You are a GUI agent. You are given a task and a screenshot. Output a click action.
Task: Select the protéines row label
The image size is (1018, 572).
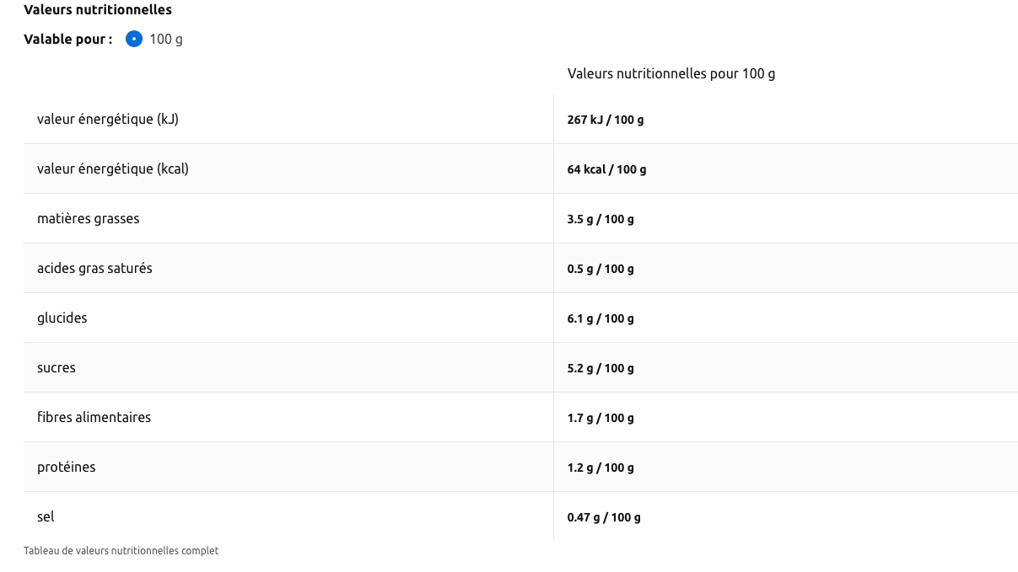point(67,468)
